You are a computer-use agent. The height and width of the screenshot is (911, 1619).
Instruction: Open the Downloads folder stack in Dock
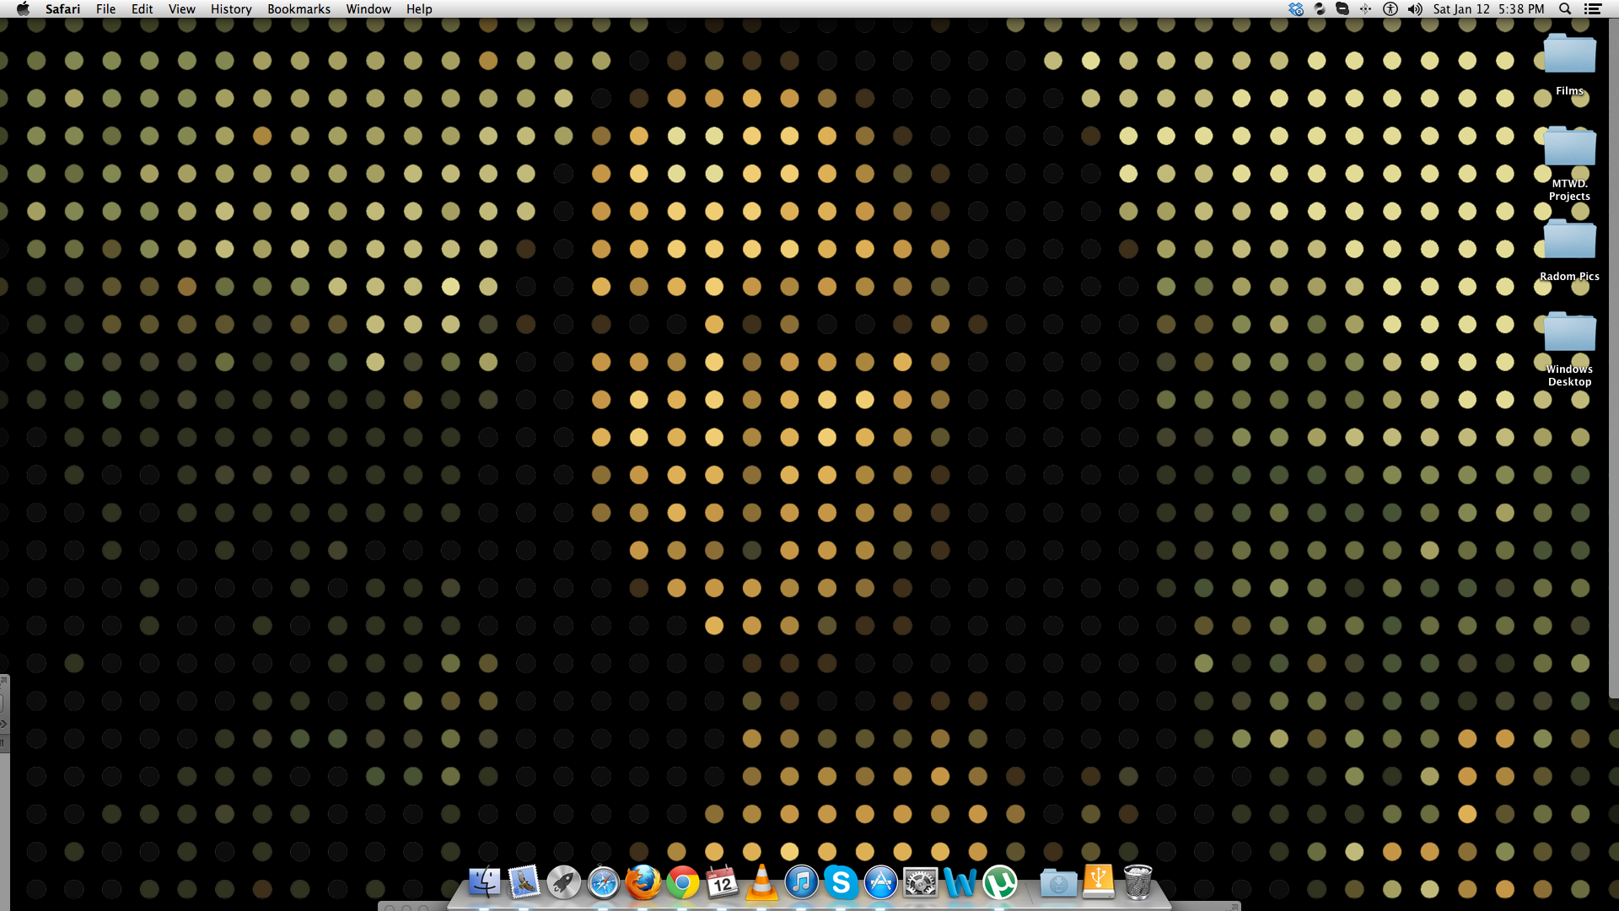point(1058,882)
